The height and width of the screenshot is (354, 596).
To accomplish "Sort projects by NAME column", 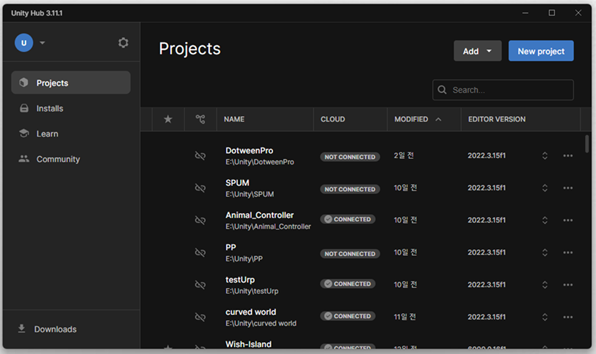I will 234,119.
